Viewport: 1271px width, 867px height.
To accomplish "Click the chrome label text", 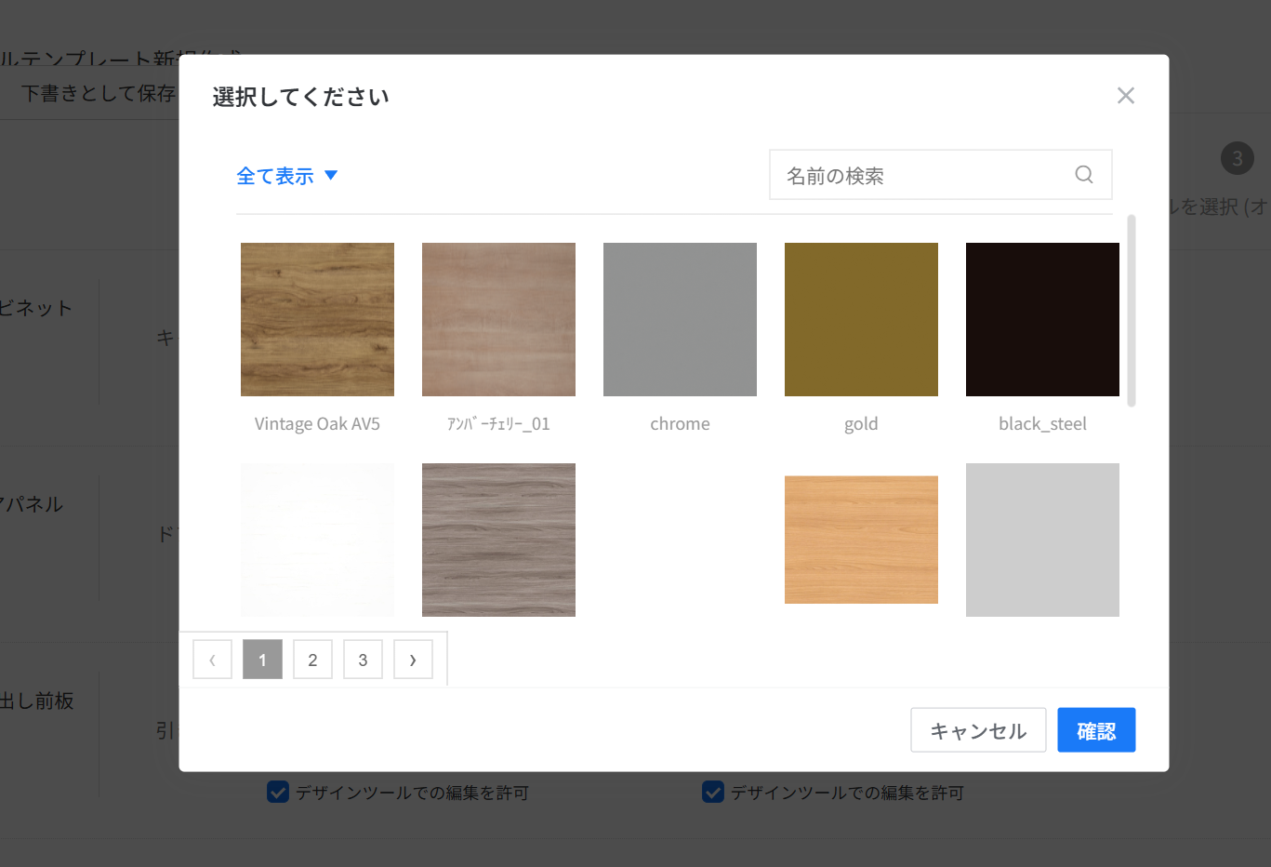I will click(x=680, y=424).
